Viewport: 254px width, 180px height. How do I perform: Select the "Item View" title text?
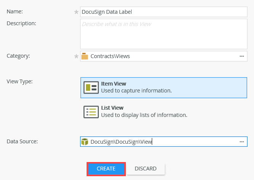click(x=113, y=84)
